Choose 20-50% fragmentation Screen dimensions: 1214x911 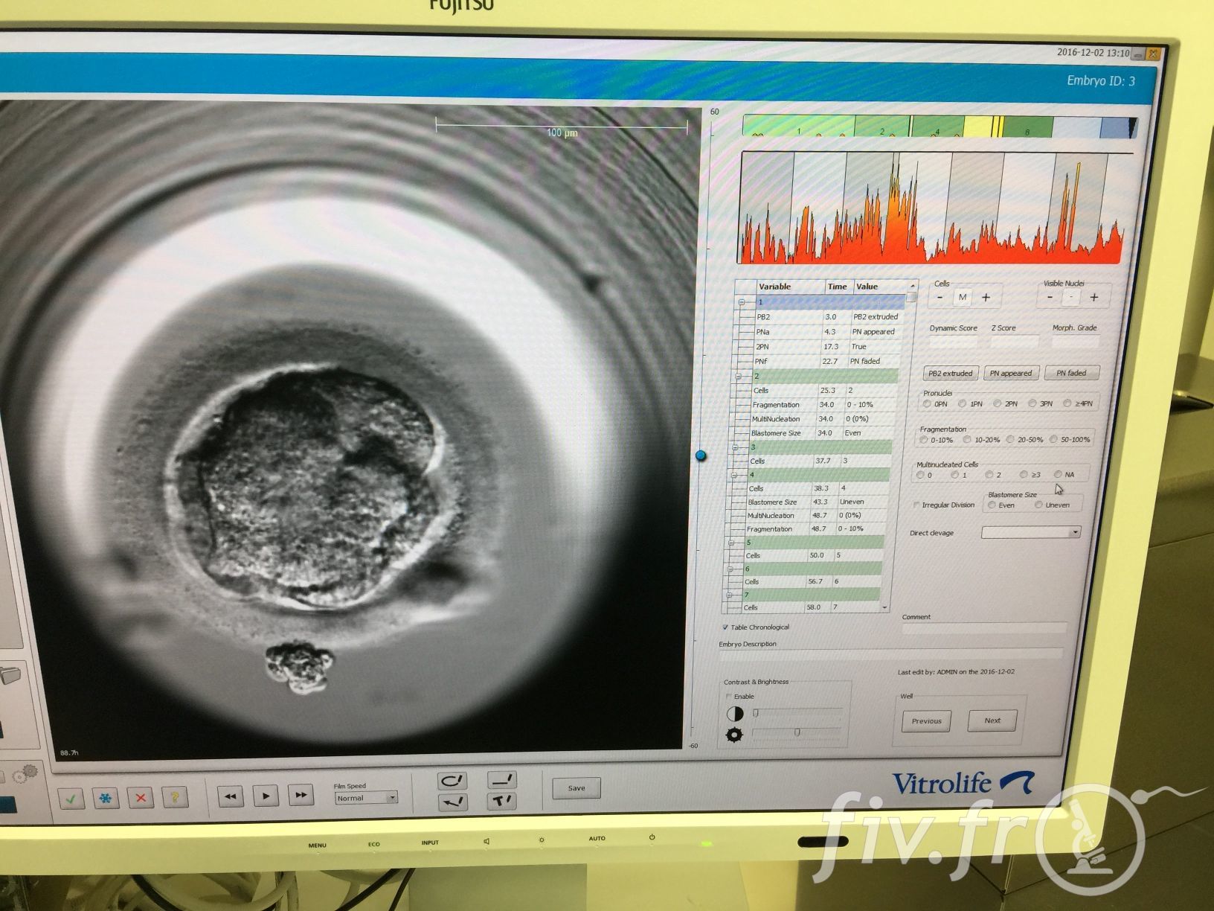[x=1010, y=439]
